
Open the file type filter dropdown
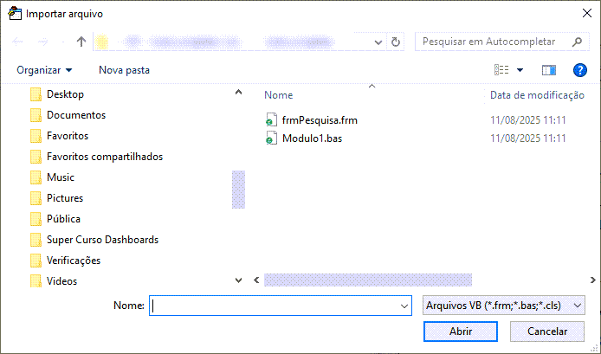pos(504,306)
